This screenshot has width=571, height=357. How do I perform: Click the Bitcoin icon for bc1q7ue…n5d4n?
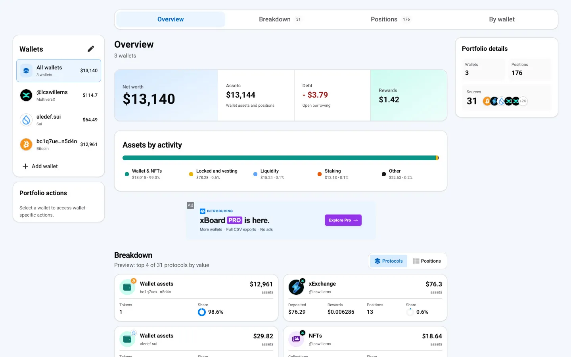tap(26, 144)
